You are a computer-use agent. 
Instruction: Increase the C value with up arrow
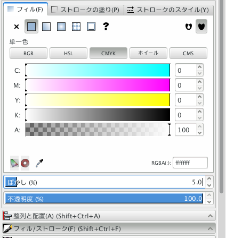click(200, 67)
